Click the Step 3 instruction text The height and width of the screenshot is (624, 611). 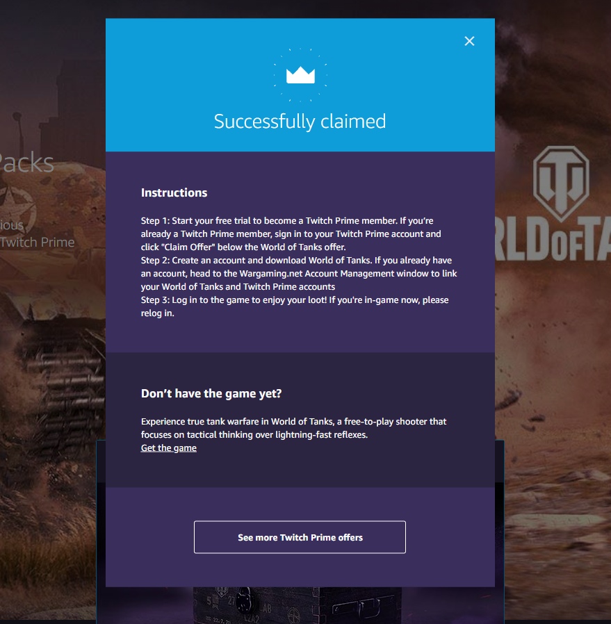[x=295, y=306]
